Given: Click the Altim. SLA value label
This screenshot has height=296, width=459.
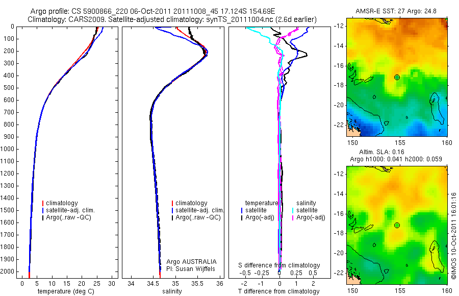Looking at the screenshot, I should (x=381, y=152).
